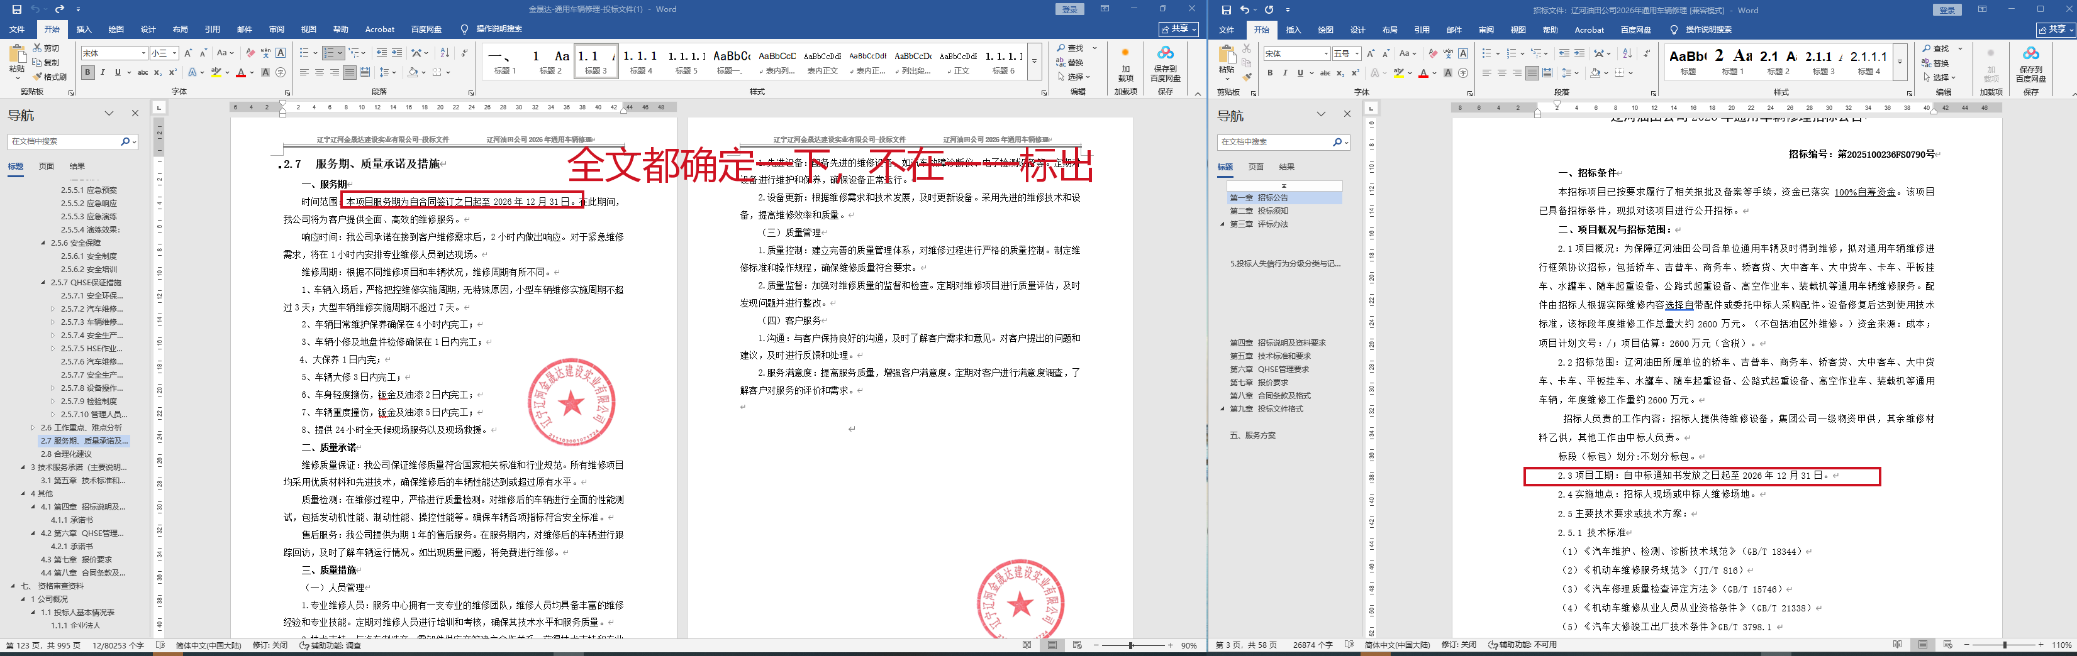Increase indent in right Word ribbon
Screen dimensions: 2077x656
pos(1579,53)
